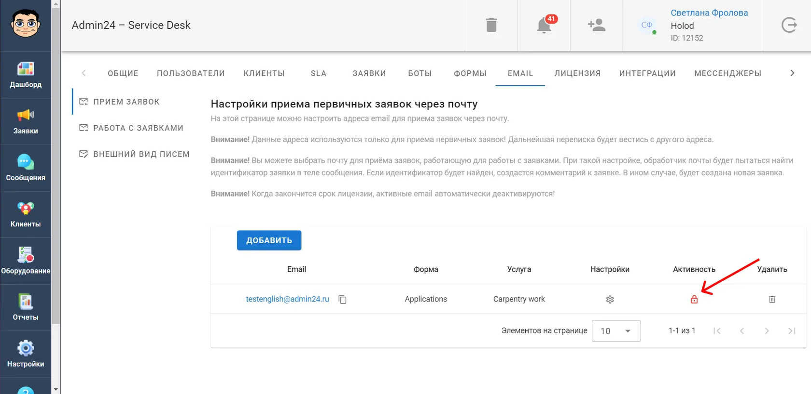Open Отчеты in the sidebar
The width and height of the screenshot is (811, 394).
[26, 308]
